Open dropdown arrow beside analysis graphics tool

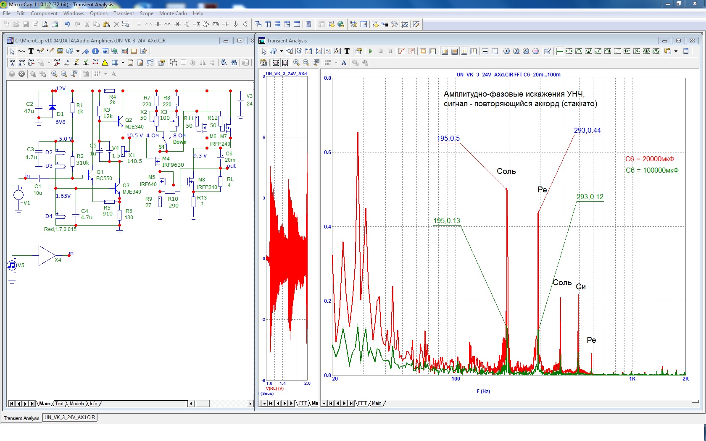click(x=281, y=51)
